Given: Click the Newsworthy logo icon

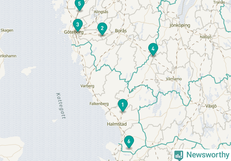Looking at the screenshot, I should coord(179,156).
